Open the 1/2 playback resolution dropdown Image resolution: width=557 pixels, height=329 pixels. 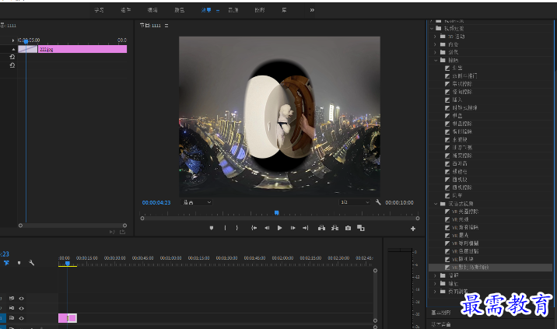(355, 202)
